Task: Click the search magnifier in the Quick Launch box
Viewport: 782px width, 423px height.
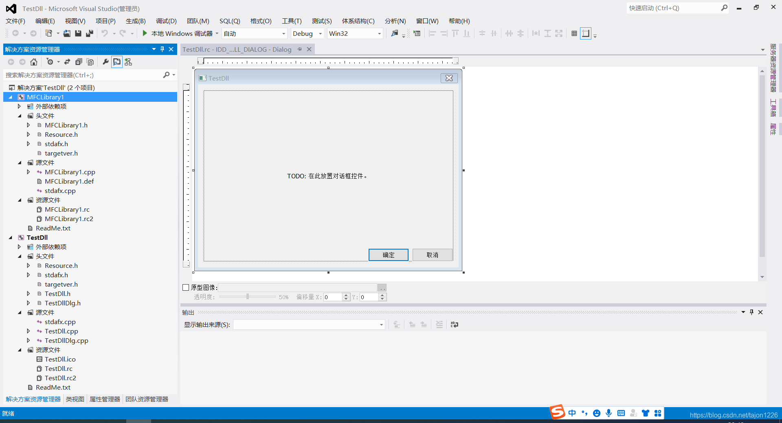Action: pyautogui.click(x=724, y=8)
